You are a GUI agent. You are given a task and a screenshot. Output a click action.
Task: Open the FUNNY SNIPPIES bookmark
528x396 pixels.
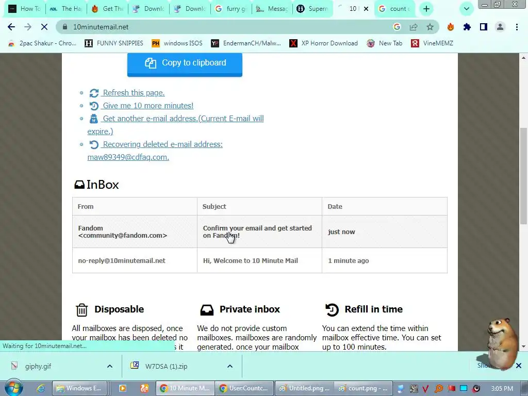tap(114, 43)
